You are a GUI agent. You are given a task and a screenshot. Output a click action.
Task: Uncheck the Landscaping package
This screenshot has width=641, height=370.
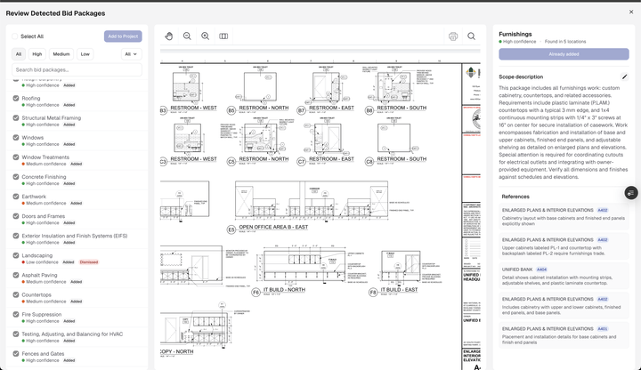[x=16, y=255]
